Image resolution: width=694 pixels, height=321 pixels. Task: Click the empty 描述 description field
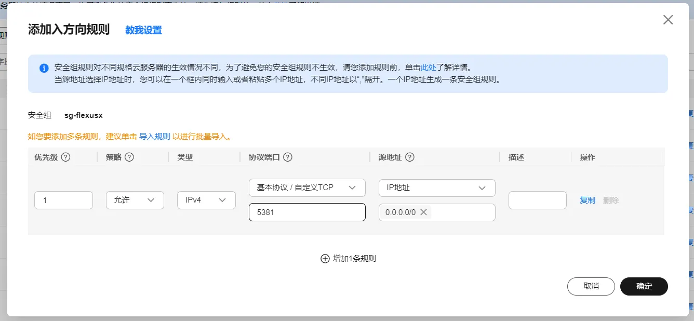(537, 200)
